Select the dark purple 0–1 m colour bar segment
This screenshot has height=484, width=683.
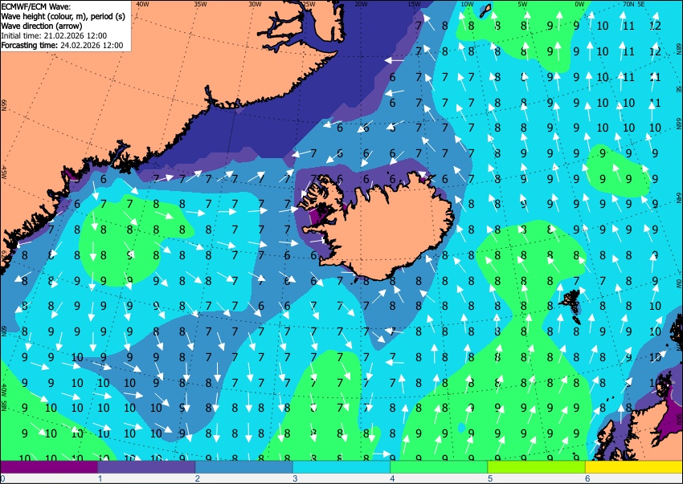point(49,467)
